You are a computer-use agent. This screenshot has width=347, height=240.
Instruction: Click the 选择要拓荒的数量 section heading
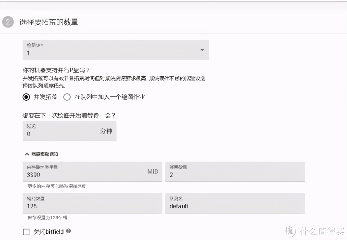tap(49, 22)
